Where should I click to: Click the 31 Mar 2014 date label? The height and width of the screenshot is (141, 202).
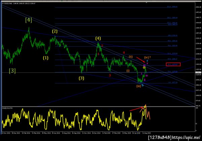pos(36,133)
